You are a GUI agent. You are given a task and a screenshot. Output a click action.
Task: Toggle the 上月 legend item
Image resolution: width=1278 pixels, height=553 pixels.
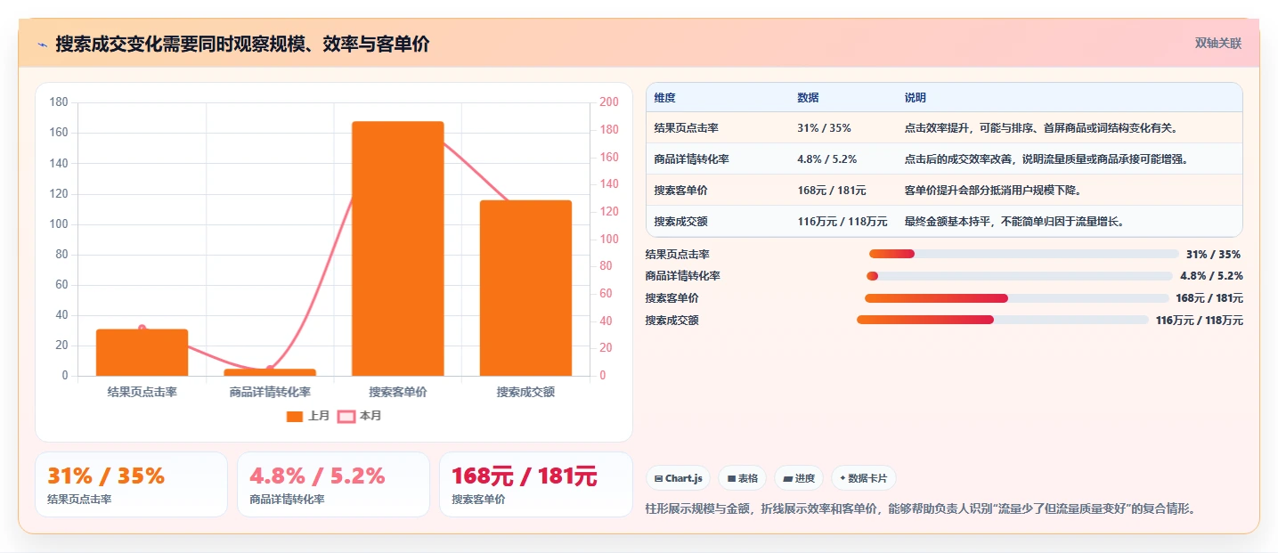pyautogui.click(x=308, y=416)
